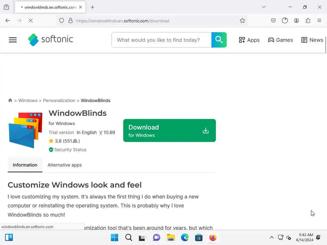Show hidden system tray icons
The width and height of the screenshot is (327, 245).
(x=272, y=237)
